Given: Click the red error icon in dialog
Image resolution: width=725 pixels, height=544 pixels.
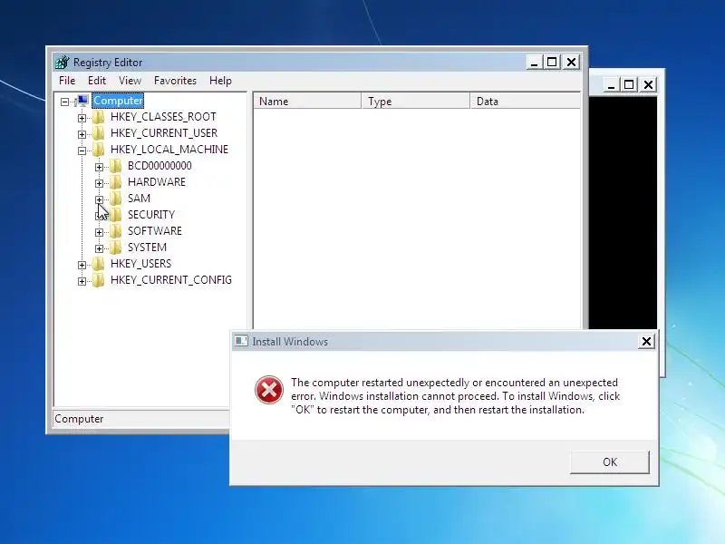Looking at the screenshot, I should [x=268, y=390].
